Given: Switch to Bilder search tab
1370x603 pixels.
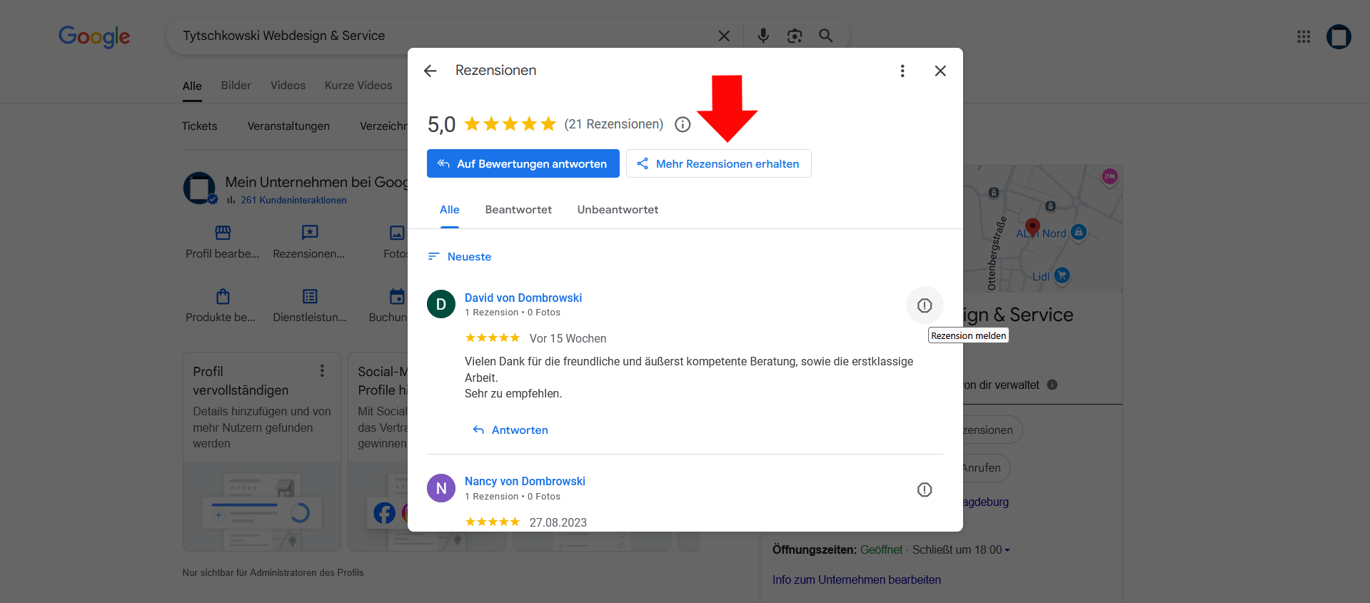Looking at the screenshot, I should [236, 86].
